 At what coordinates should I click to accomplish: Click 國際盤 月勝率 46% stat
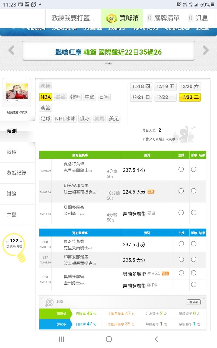pos(86,314)
